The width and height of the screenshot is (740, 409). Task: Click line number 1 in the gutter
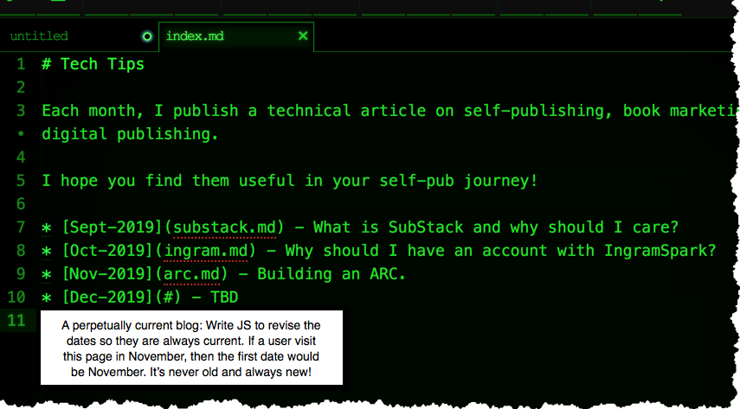point(20,64)
